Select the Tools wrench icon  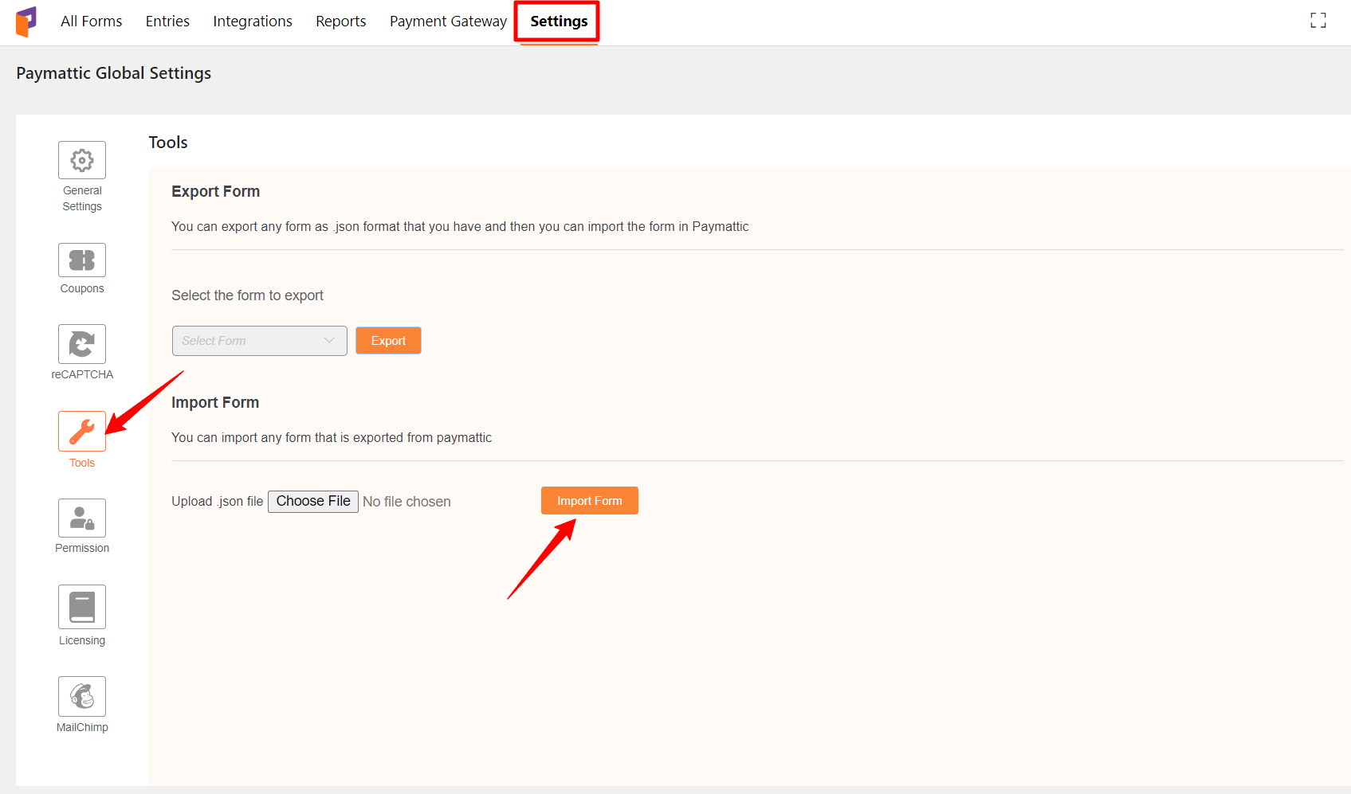coord(82,431)
